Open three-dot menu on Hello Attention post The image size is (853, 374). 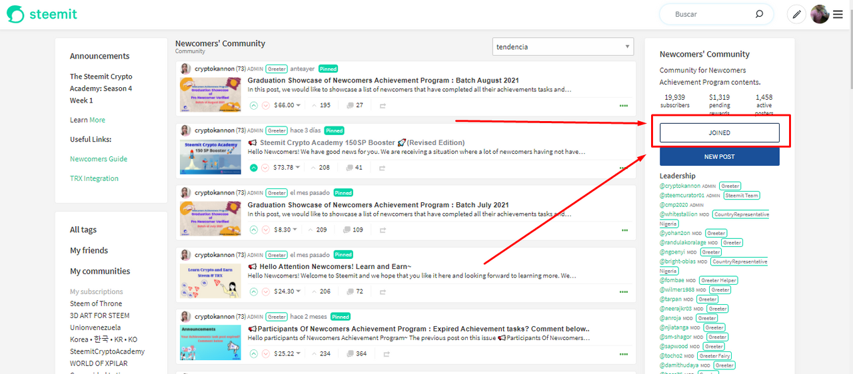pyautogui.click(x=624, y=292)
